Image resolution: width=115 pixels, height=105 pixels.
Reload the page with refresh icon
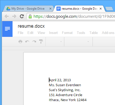22,16
